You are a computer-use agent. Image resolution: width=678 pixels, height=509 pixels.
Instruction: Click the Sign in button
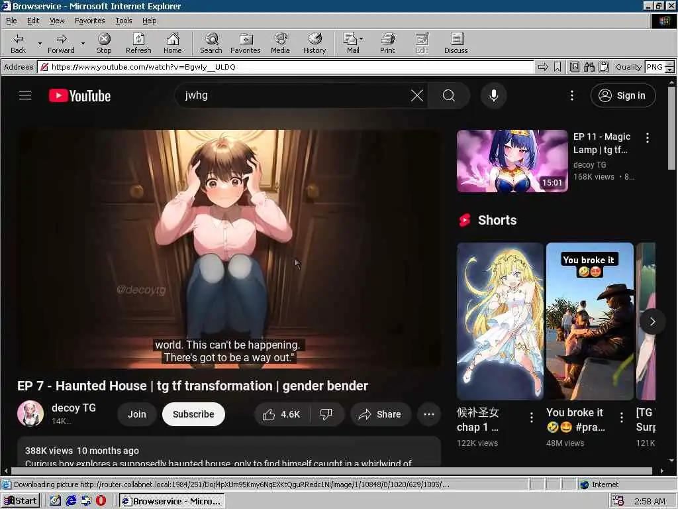(x=623, y=95)
